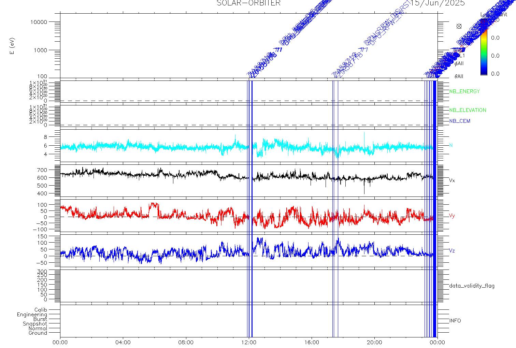
Task: Select the 1000 energy tick label
Action: pos(40,50)
